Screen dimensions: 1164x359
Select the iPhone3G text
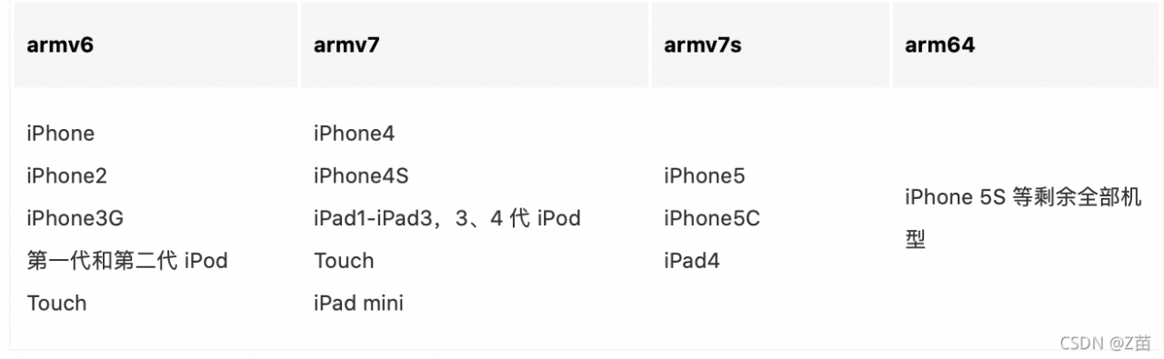click(x=75, y=218)
